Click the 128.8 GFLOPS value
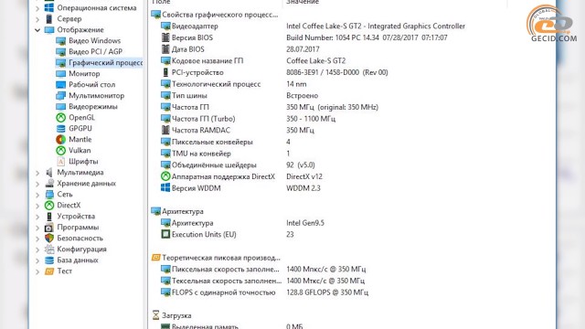Image resolution: width=585 pixels, height=329 pixels. [x=327, y=292]
